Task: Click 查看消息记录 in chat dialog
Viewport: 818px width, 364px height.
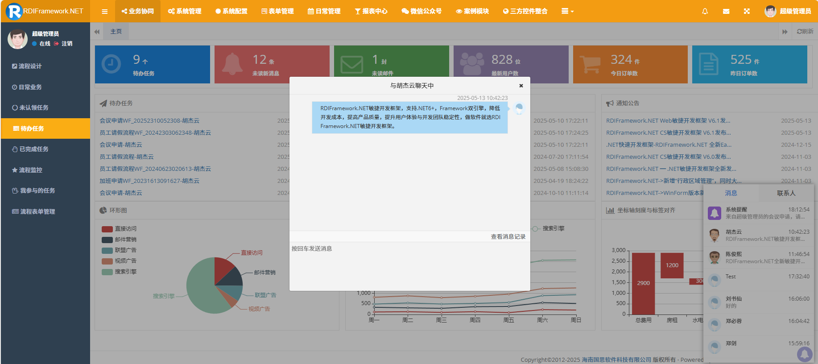Action: pyautogui.click(x=508, y=237)
